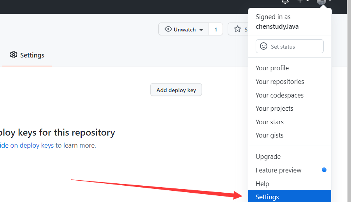Open Your profile from the menu

pyautogui.click(x=290, y=68)
